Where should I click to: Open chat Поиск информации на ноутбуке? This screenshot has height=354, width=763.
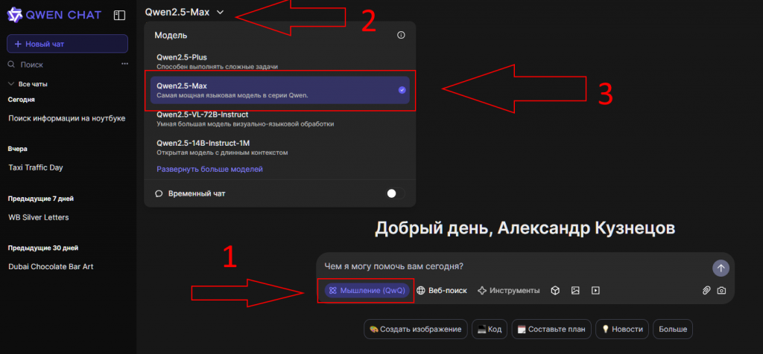67,118
